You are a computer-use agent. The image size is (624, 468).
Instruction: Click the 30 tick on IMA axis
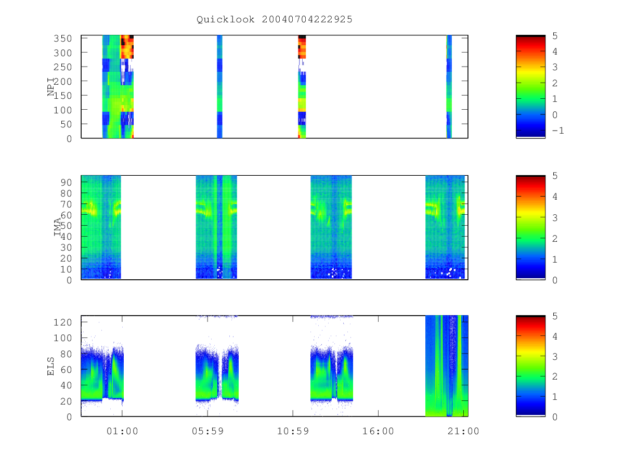pyautogui.click(x=67, y=247)
